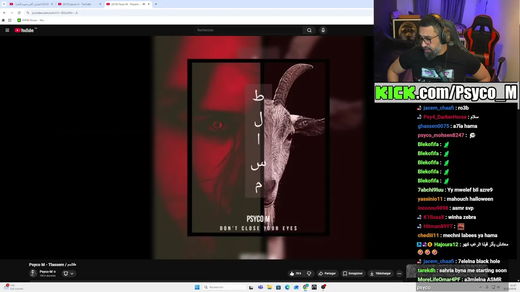
Task: Click chat username psyco_mohsen8247
Action: click(x=441, y=135)
